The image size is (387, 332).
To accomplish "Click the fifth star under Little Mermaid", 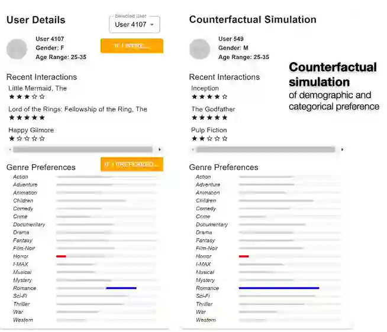I will pos(42,96).
